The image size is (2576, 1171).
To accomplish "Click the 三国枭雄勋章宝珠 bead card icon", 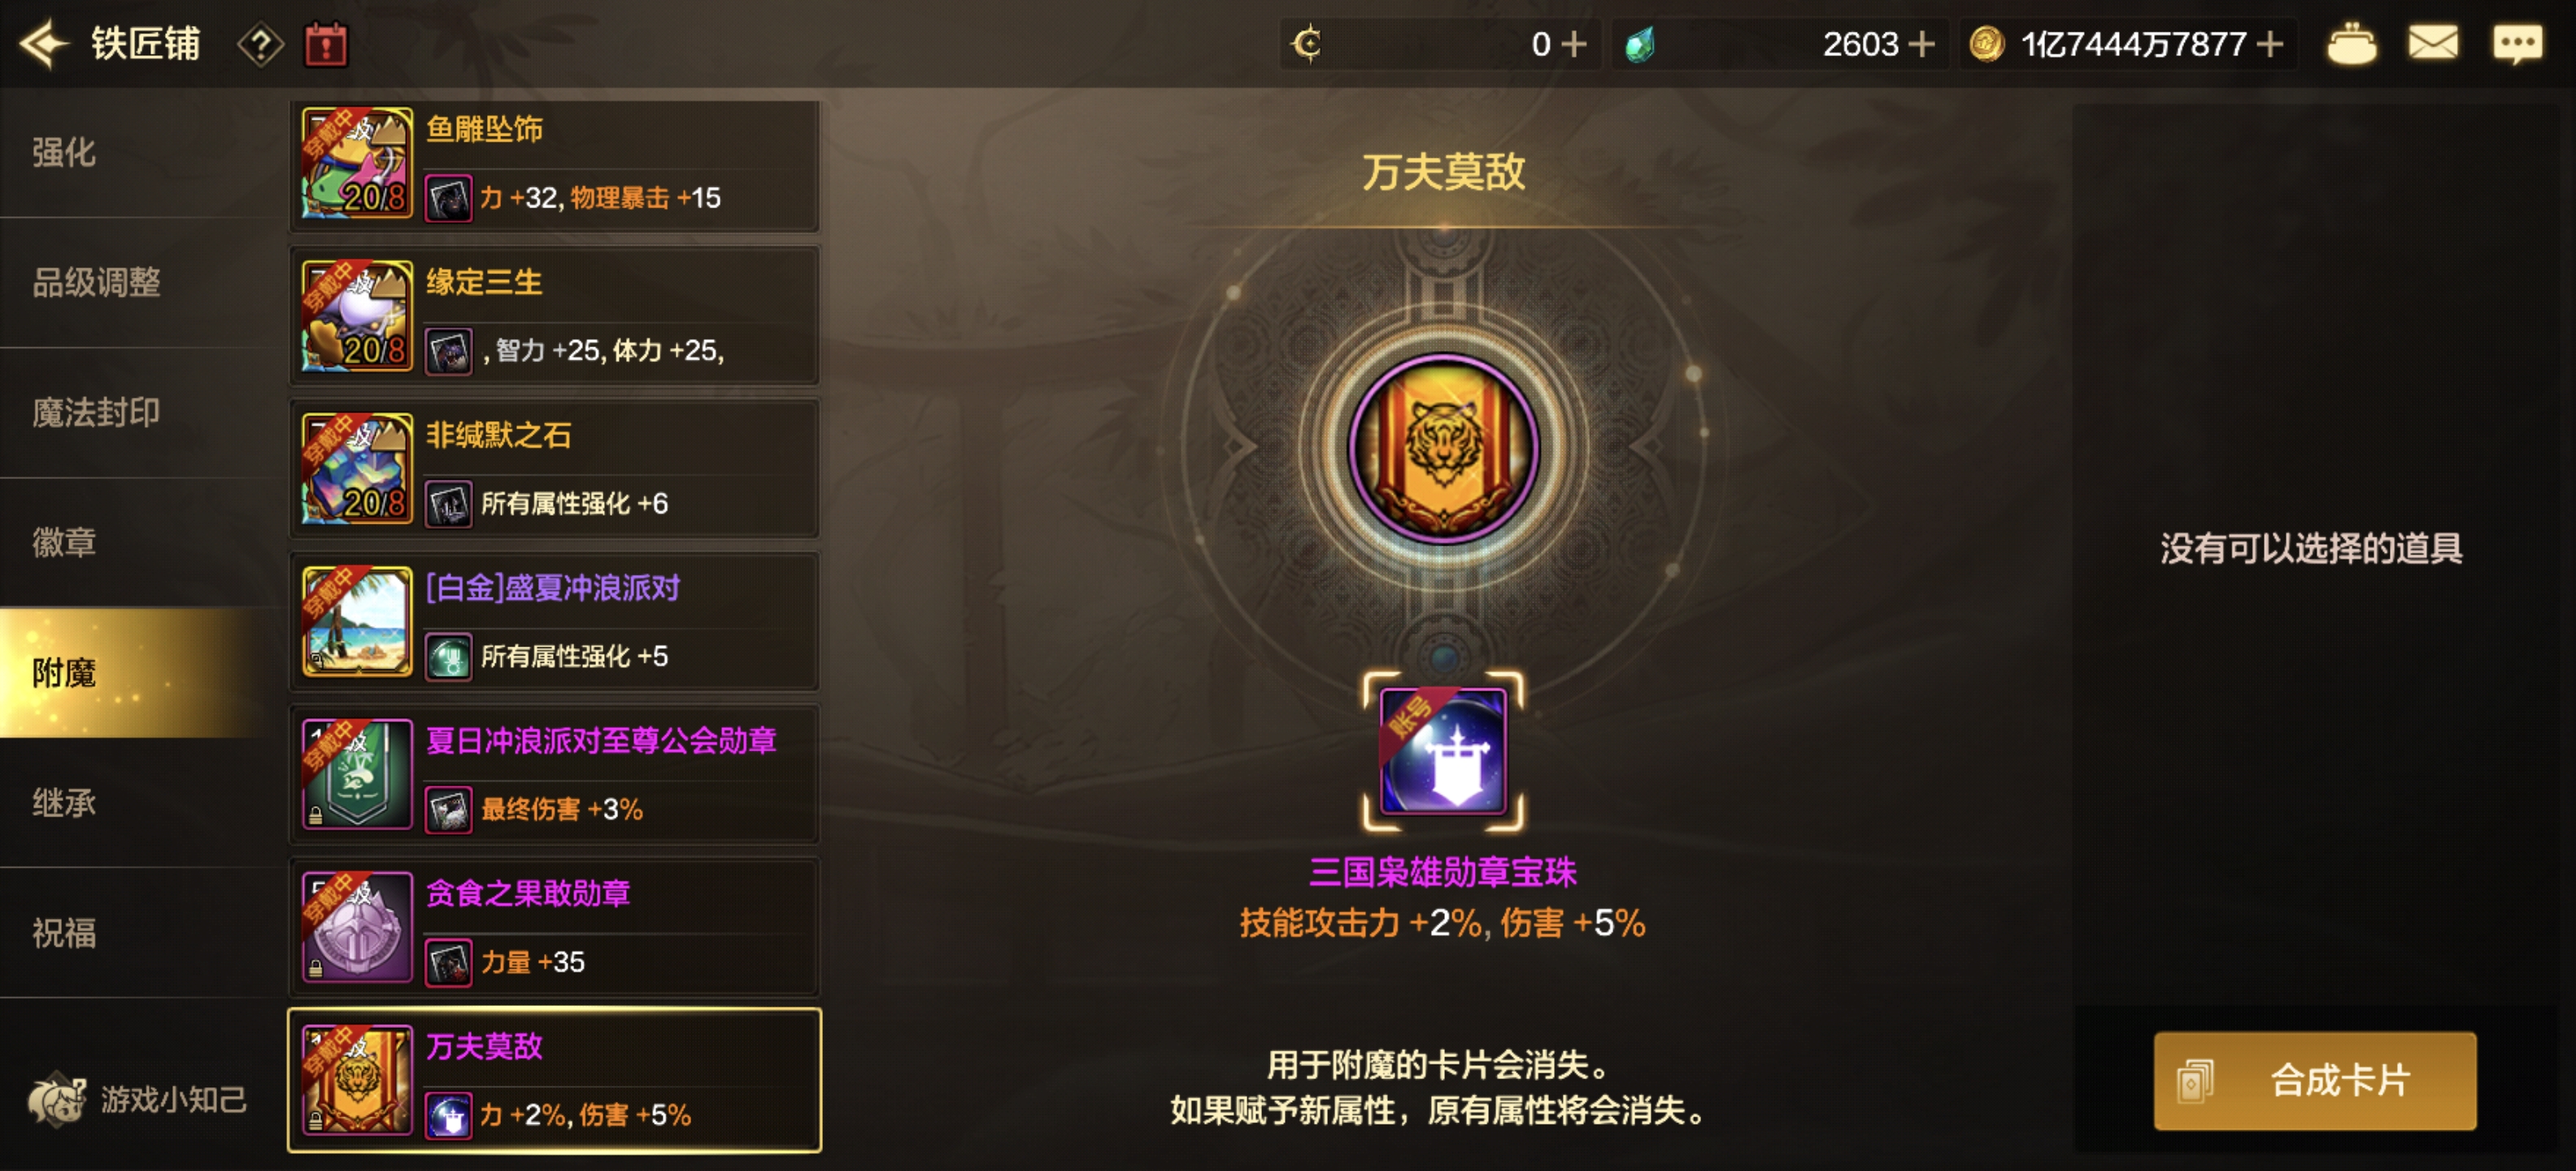I will pos(1443,751).
